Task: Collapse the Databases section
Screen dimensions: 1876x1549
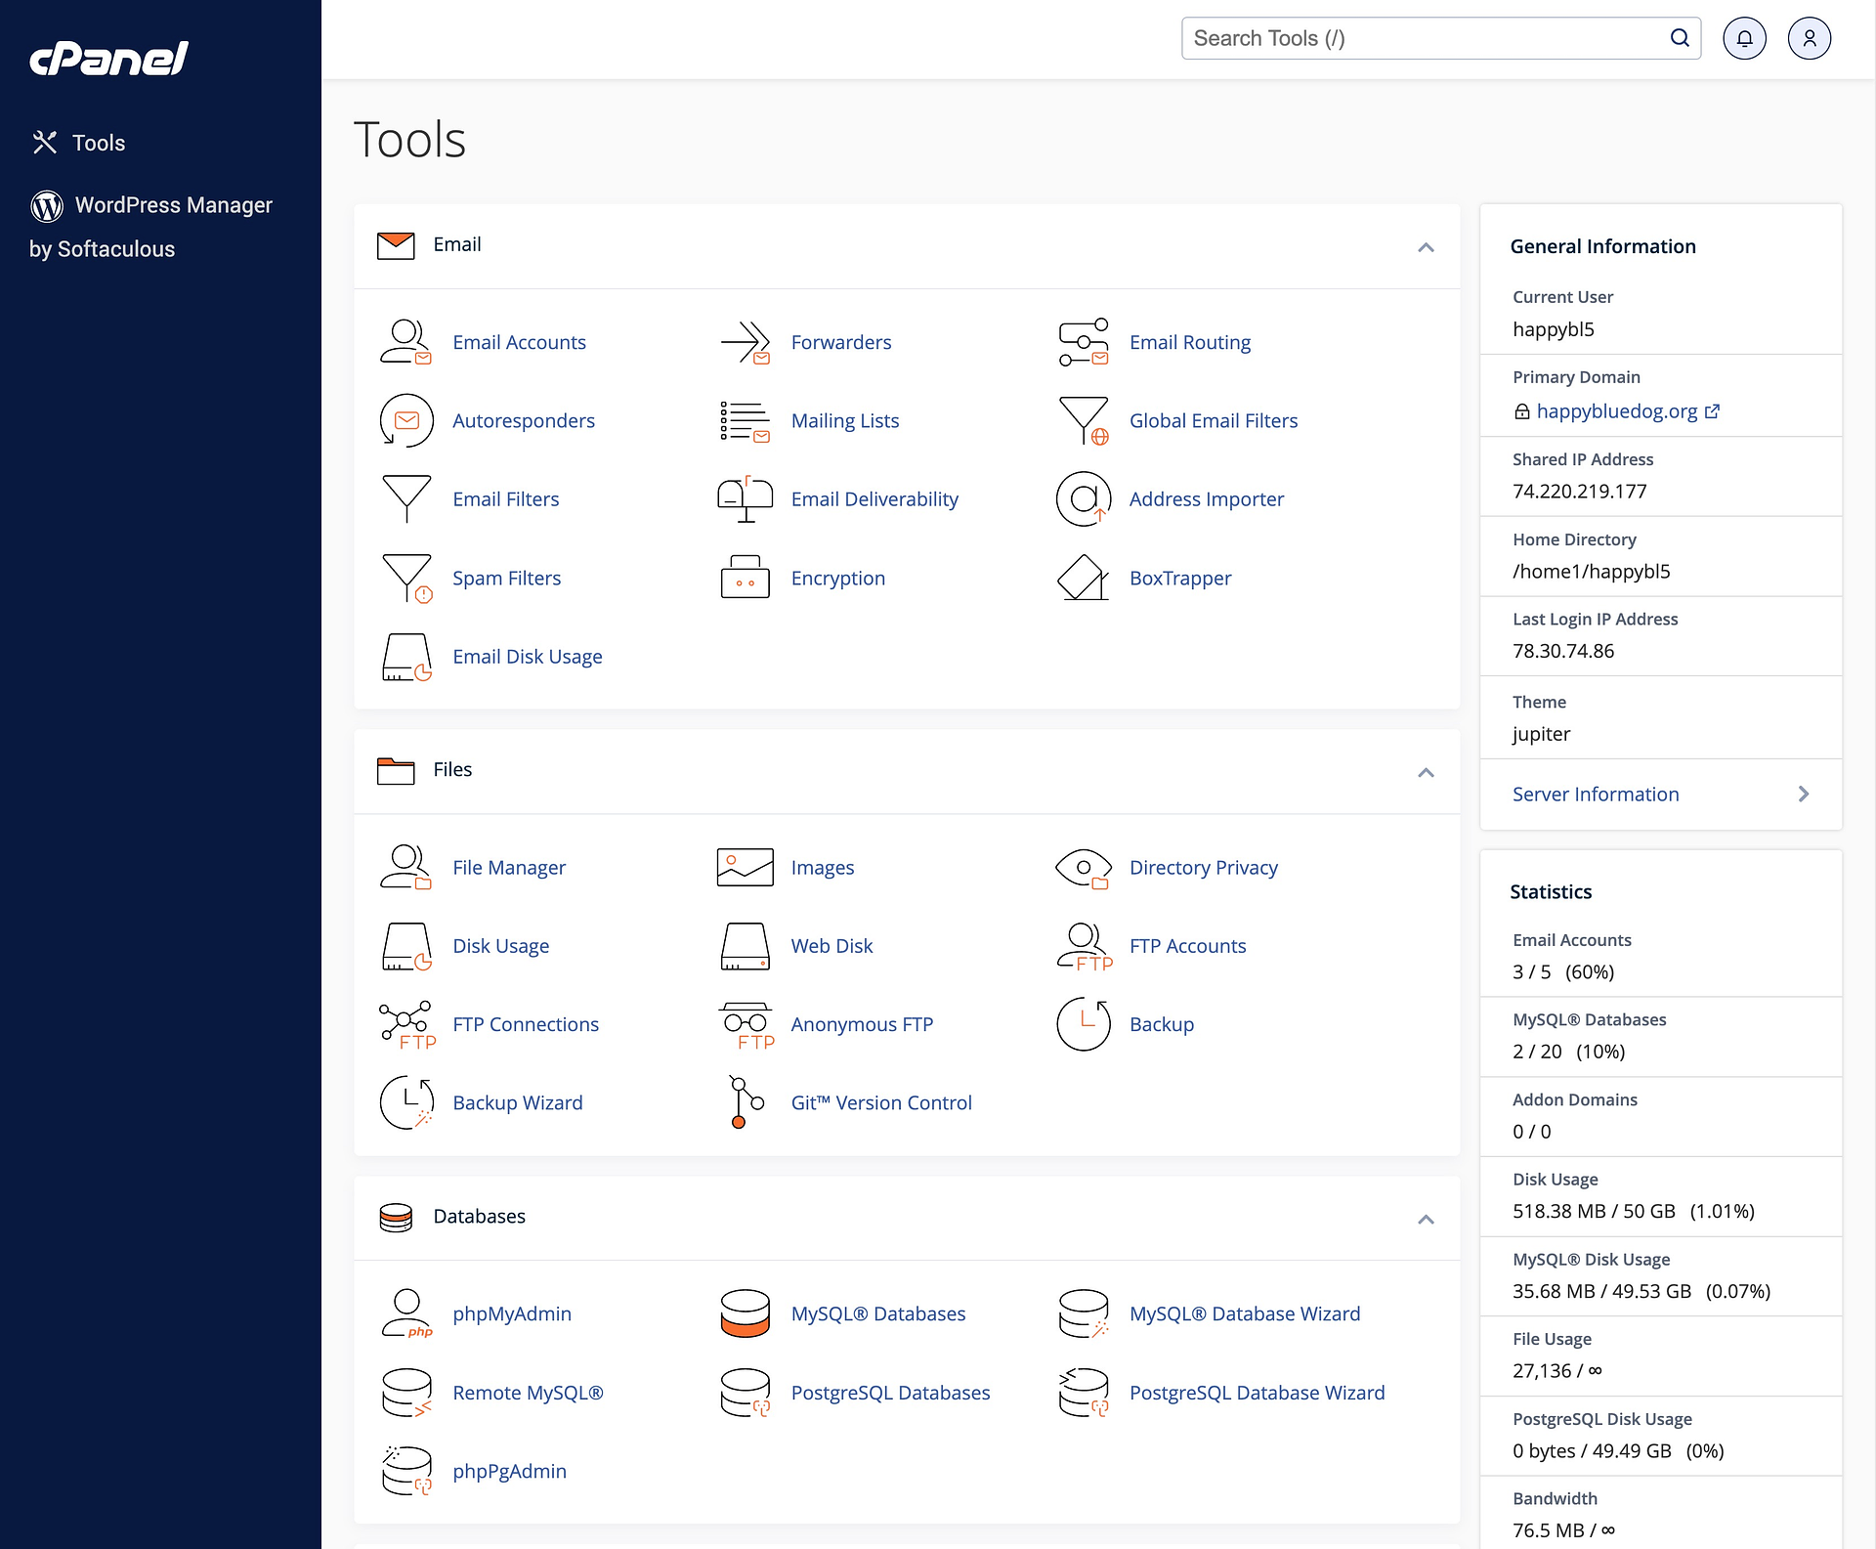Action: coord(1426,1217)
